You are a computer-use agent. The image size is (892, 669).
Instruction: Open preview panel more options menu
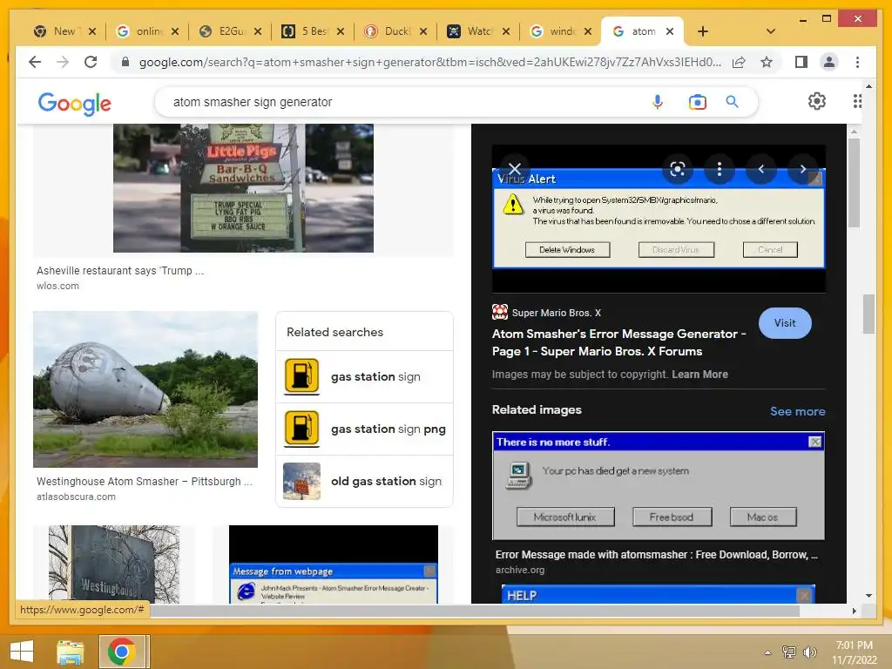(x=719, y=169)
